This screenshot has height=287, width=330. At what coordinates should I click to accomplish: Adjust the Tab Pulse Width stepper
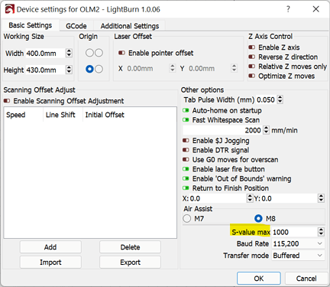pos(280,99)
